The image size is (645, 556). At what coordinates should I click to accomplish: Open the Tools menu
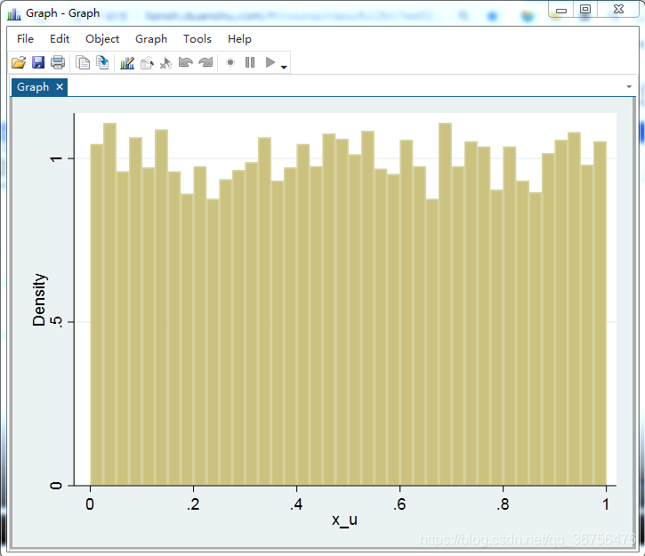point(197,38)
